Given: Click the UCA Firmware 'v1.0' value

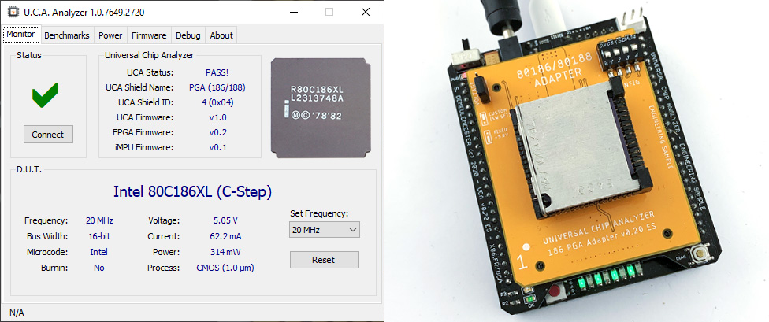Looking at the screenshot, I should pyautogui.click(x=217, y=117).
